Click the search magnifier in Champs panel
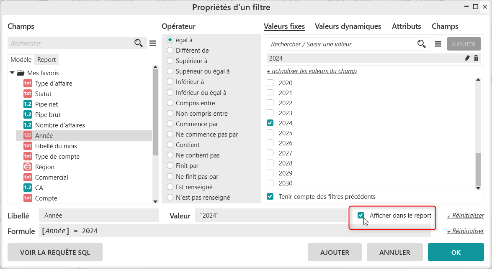Image resolution: width=492 pixels, height=269 pixels. click(138, 43)
